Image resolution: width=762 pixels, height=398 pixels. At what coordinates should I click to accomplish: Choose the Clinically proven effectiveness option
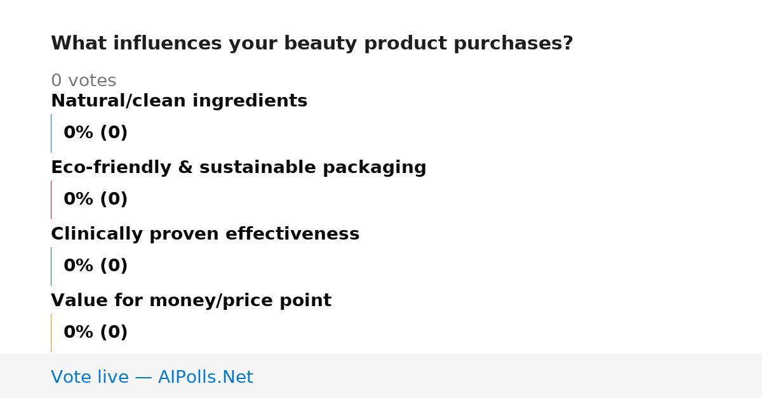click(x=205, y=234)
